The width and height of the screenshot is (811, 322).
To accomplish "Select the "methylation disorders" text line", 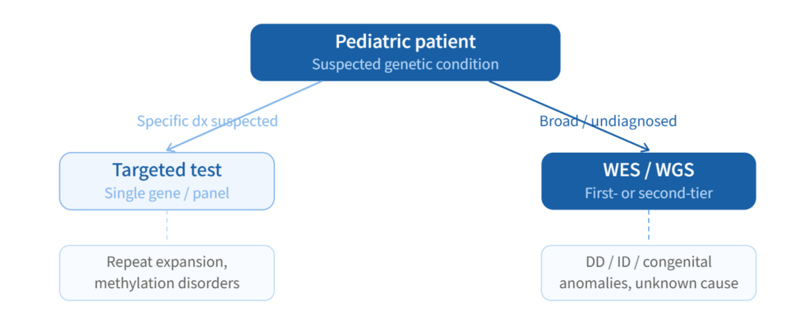I will click(x=166, y=282).
